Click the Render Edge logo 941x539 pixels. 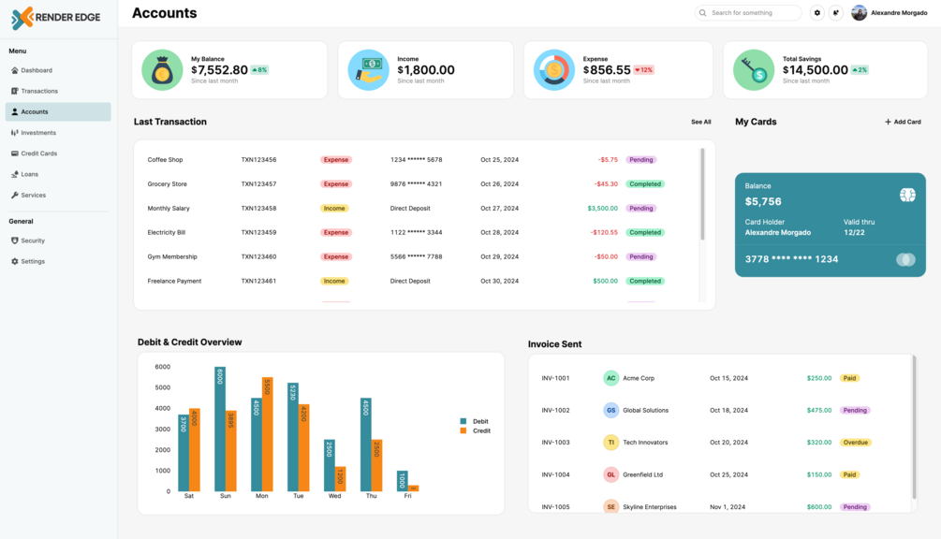(x=55, y=18)
